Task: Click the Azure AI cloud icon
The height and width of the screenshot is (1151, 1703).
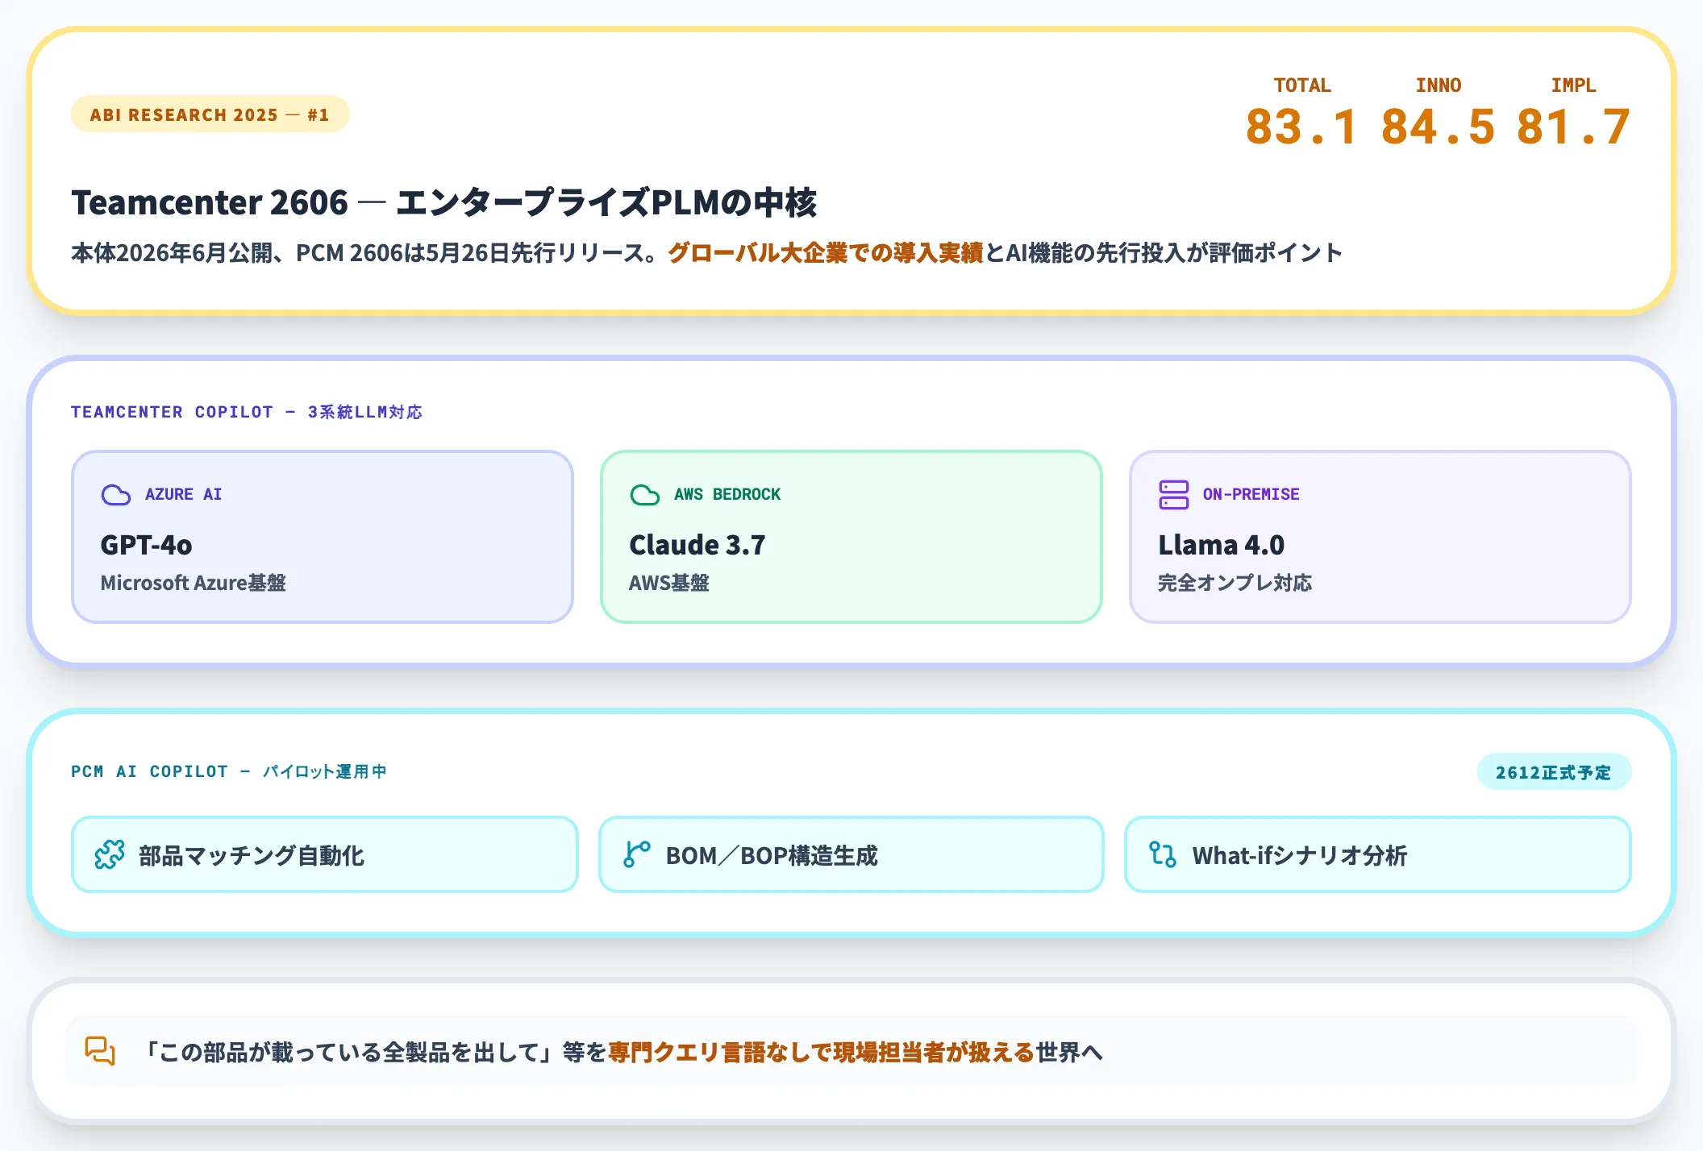Action: 115,494
